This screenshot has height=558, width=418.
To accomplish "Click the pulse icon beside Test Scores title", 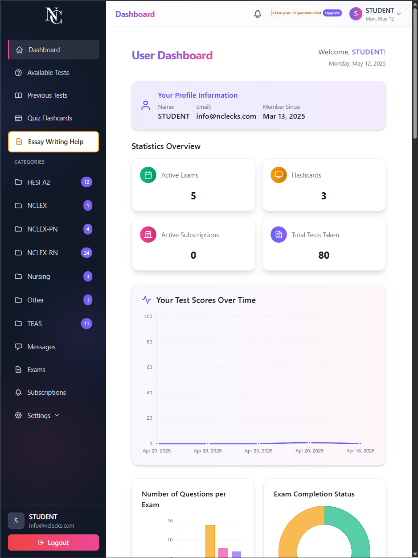I will pos(146,300).
